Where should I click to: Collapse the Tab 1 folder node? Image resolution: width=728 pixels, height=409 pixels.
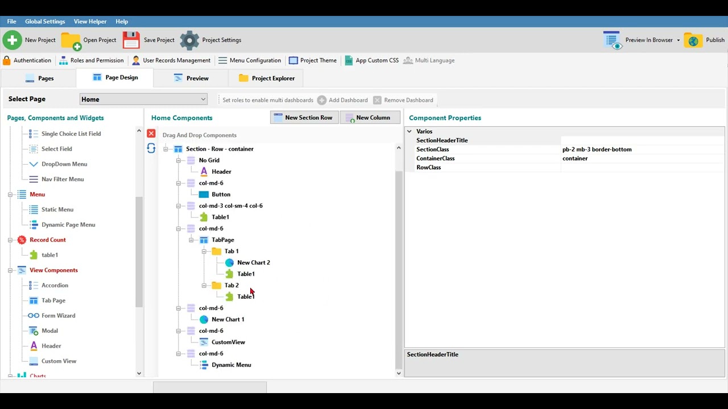[204, 251]
